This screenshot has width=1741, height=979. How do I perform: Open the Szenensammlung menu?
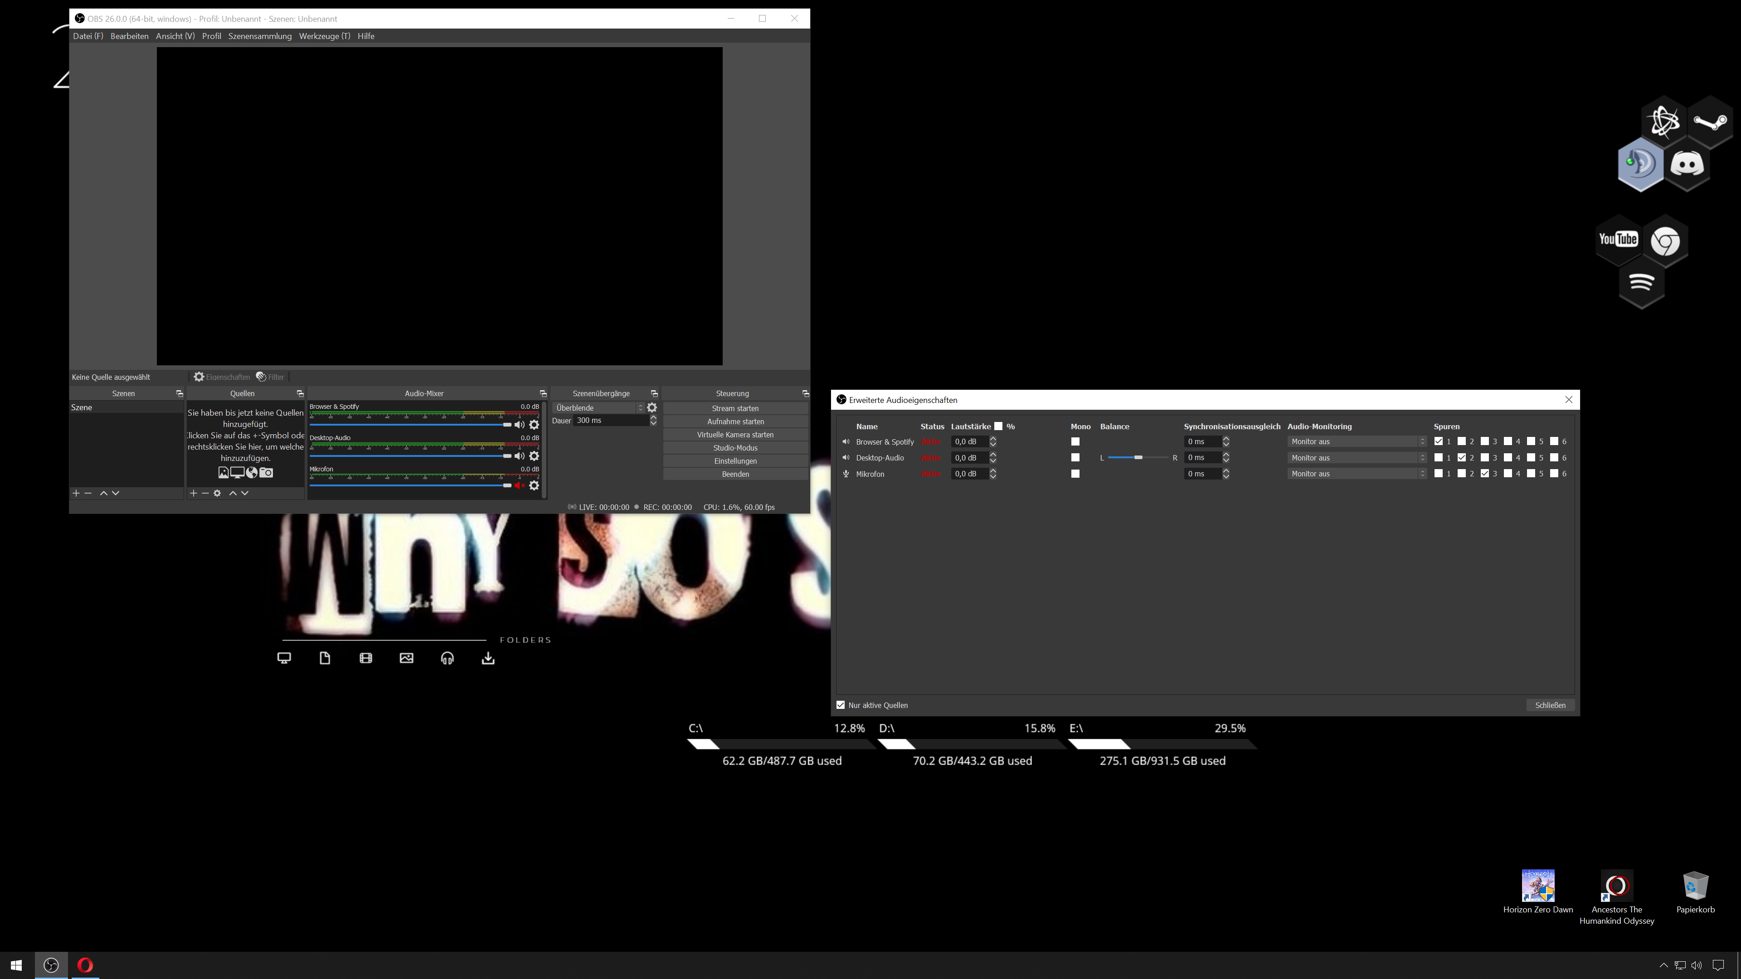[x=259, y=36]
